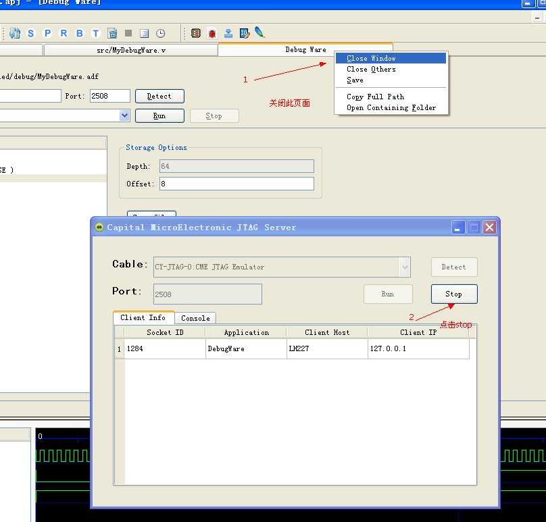Viewport: 546px width, 522px height.
Task: Expand the dropdown left of Run button
Action: pos(124,115)
